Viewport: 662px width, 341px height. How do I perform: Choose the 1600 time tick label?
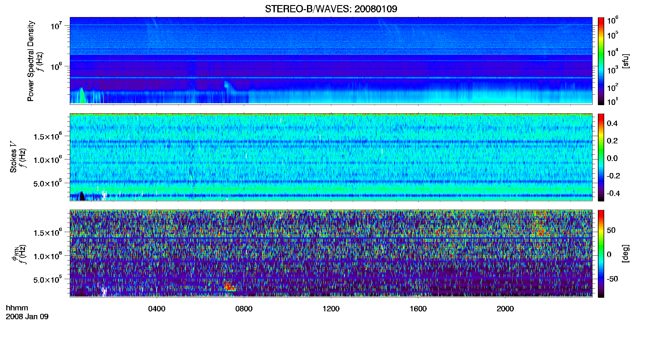[x=418, y=309]
